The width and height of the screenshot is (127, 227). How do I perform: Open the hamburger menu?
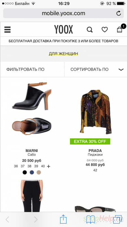pyautogui.click(x=7, y=30)
